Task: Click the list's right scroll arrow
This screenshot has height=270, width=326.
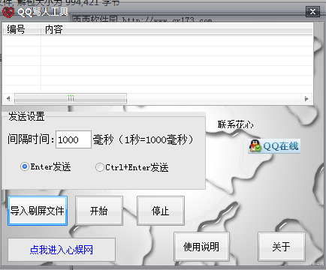Action: click(306, 98)
